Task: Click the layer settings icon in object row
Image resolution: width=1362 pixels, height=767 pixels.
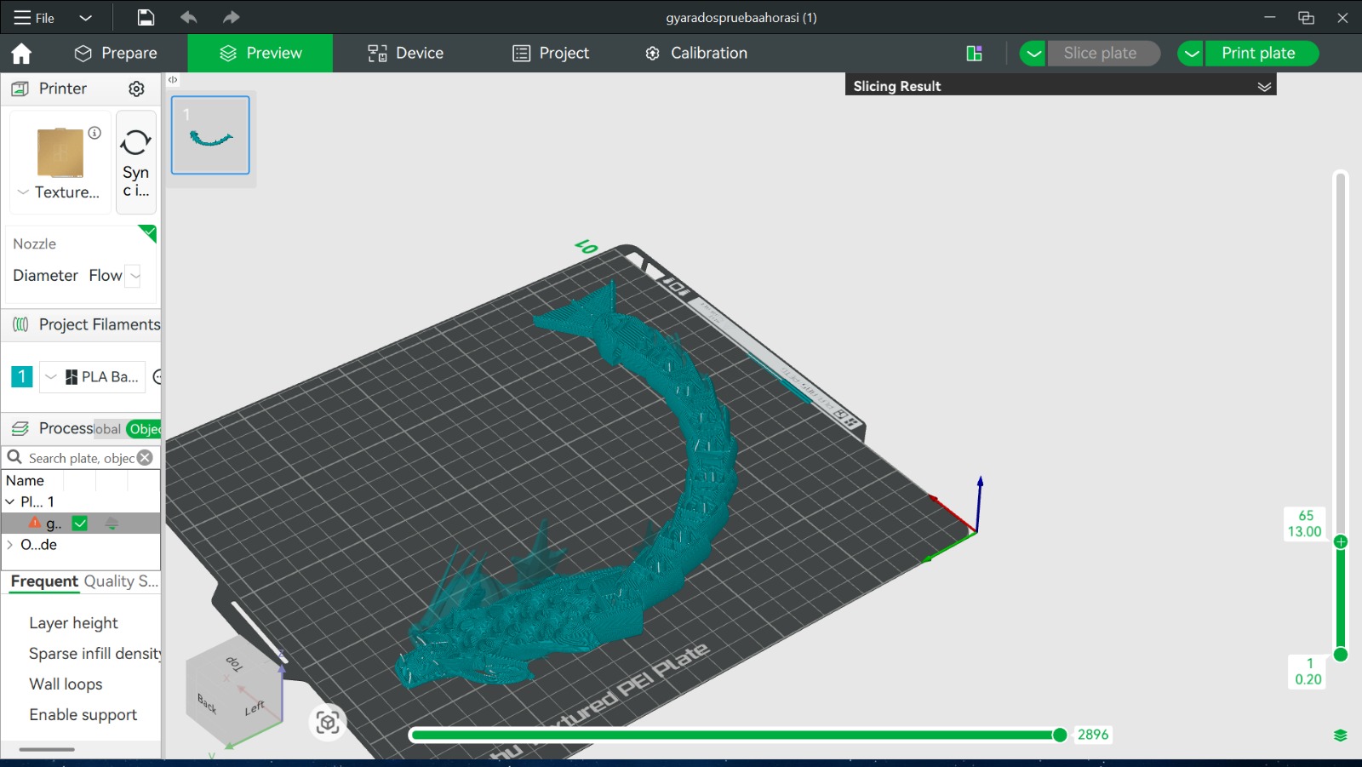Action: click(112, 524)
